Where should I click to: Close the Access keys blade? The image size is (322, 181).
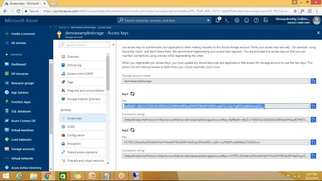click(x=318, y=33)
